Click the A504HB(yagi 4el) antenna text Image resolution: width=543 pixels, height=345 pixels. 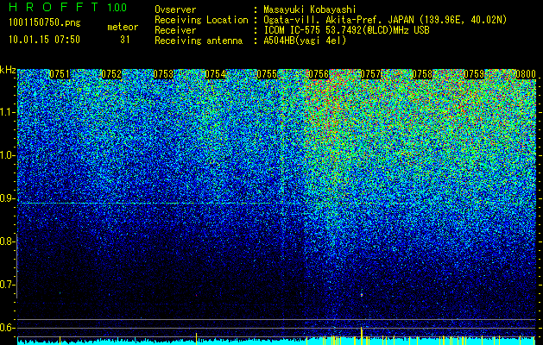click(305, 41)
